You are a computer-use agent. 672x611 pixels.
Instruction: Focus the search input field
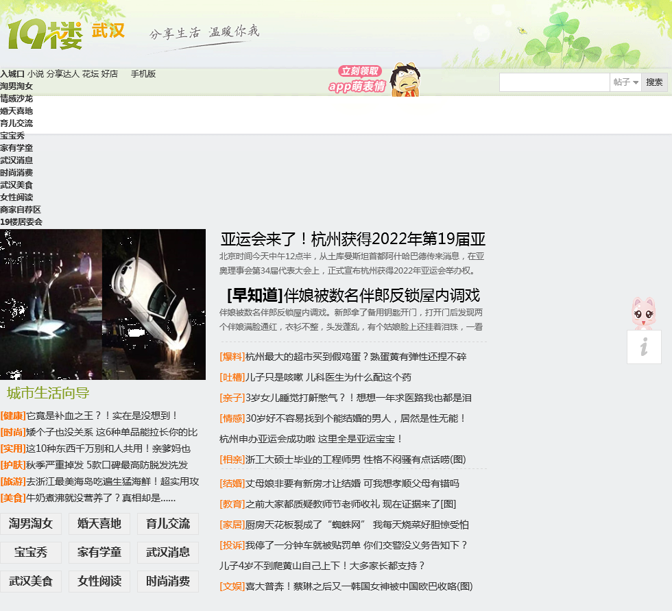[x=555, y=82]
